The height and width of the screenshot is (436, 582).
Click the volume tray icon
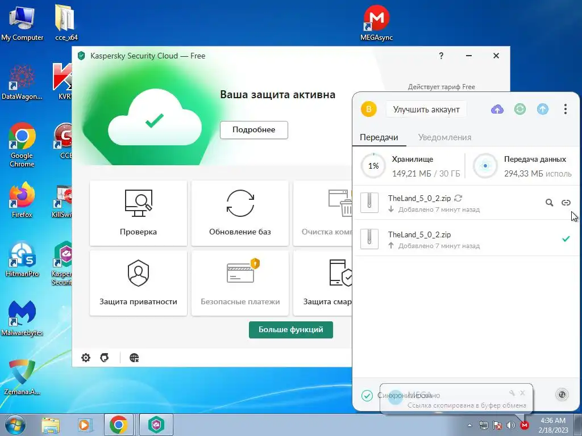click(x=510, y=425)
